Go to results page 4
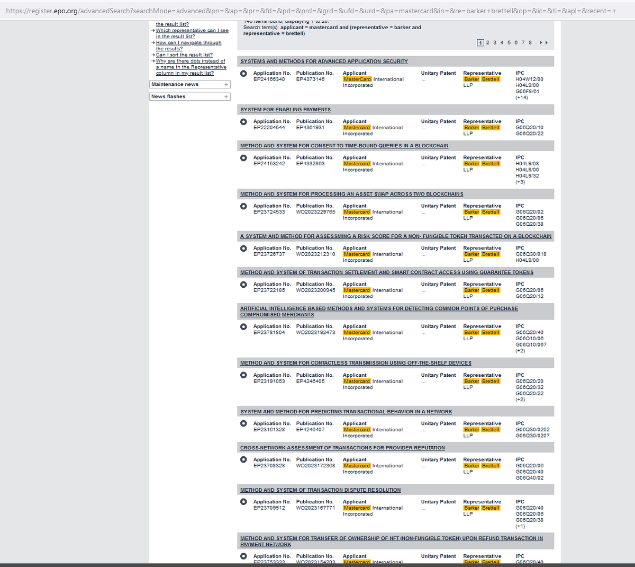Image resolution: width=635 pixels, height=567 pixels. tap(502, 42)
